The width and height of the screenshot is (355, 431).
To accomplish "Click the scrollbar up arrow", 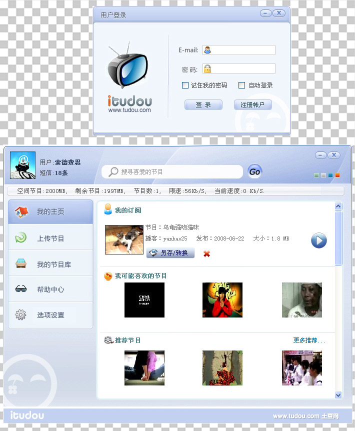I will tap(338, 206).
